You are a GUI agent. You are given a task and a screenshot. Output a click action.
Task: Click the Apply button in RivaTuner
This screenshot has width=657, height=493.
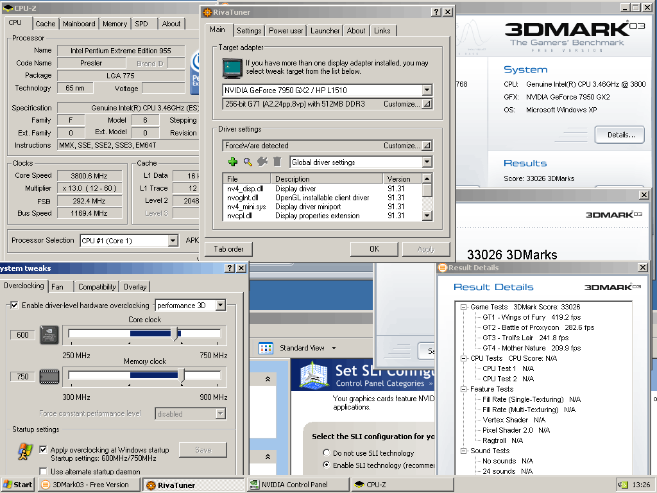[x=426, y=249]
